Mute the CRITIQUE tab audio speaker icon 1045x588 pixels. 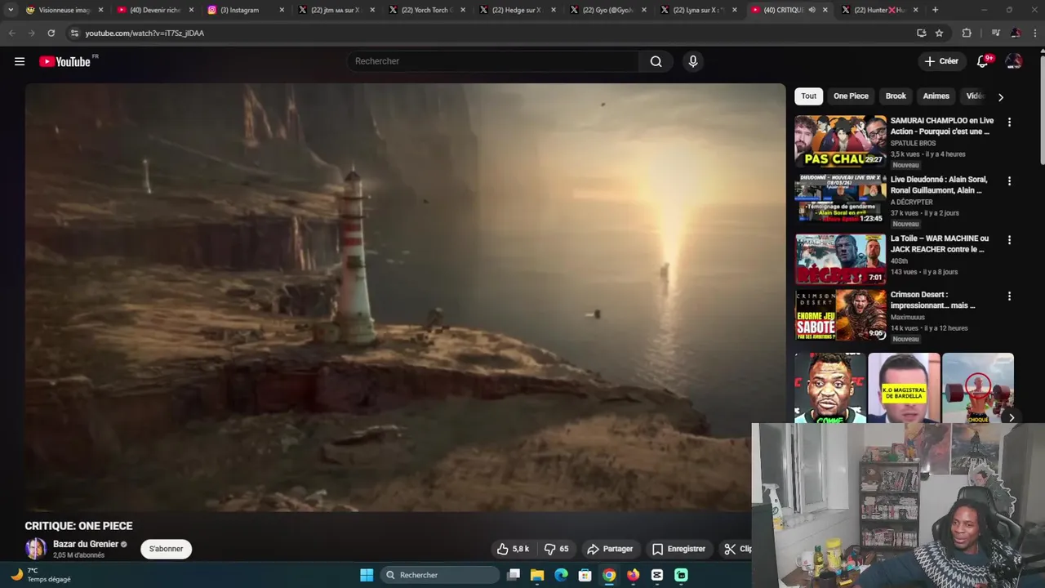(812, 10)
